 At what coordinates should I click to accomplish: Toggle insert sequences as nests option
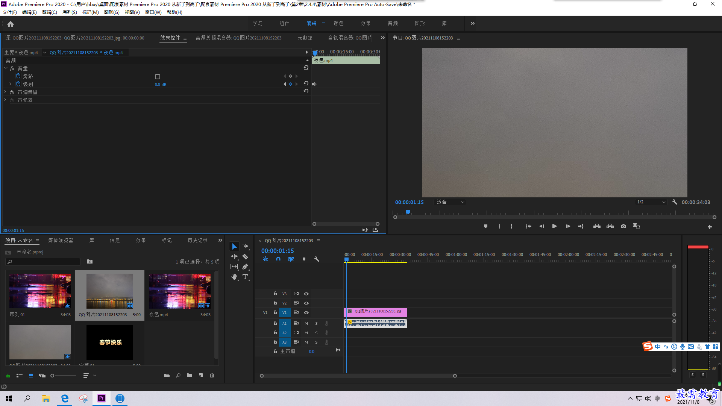pos(265,259)
